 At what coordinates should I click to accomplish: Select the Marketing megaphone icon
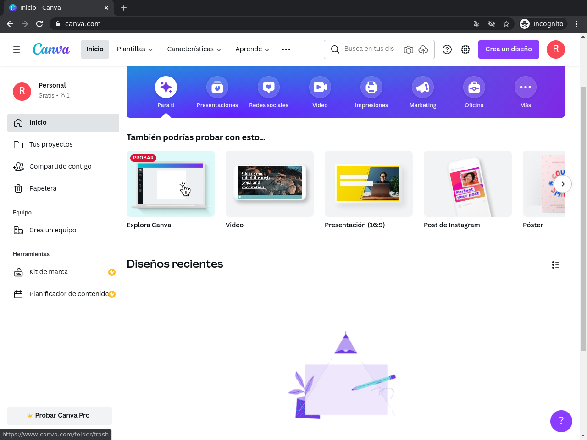pos(423,87)
